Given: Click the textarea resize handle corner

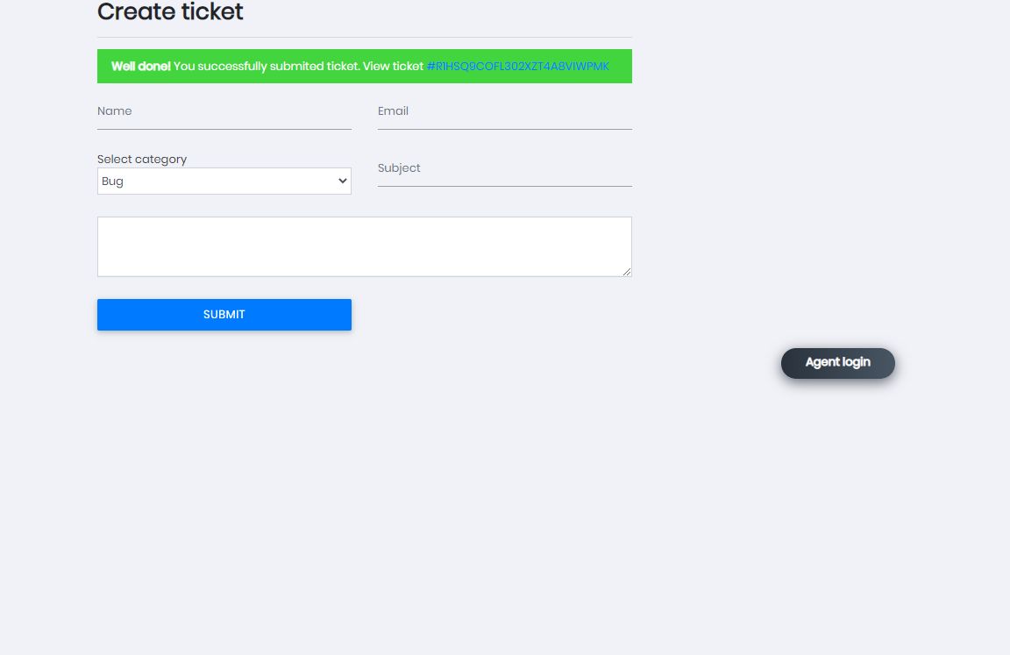Looking at the screenshot, I should (x=627, y=272).
